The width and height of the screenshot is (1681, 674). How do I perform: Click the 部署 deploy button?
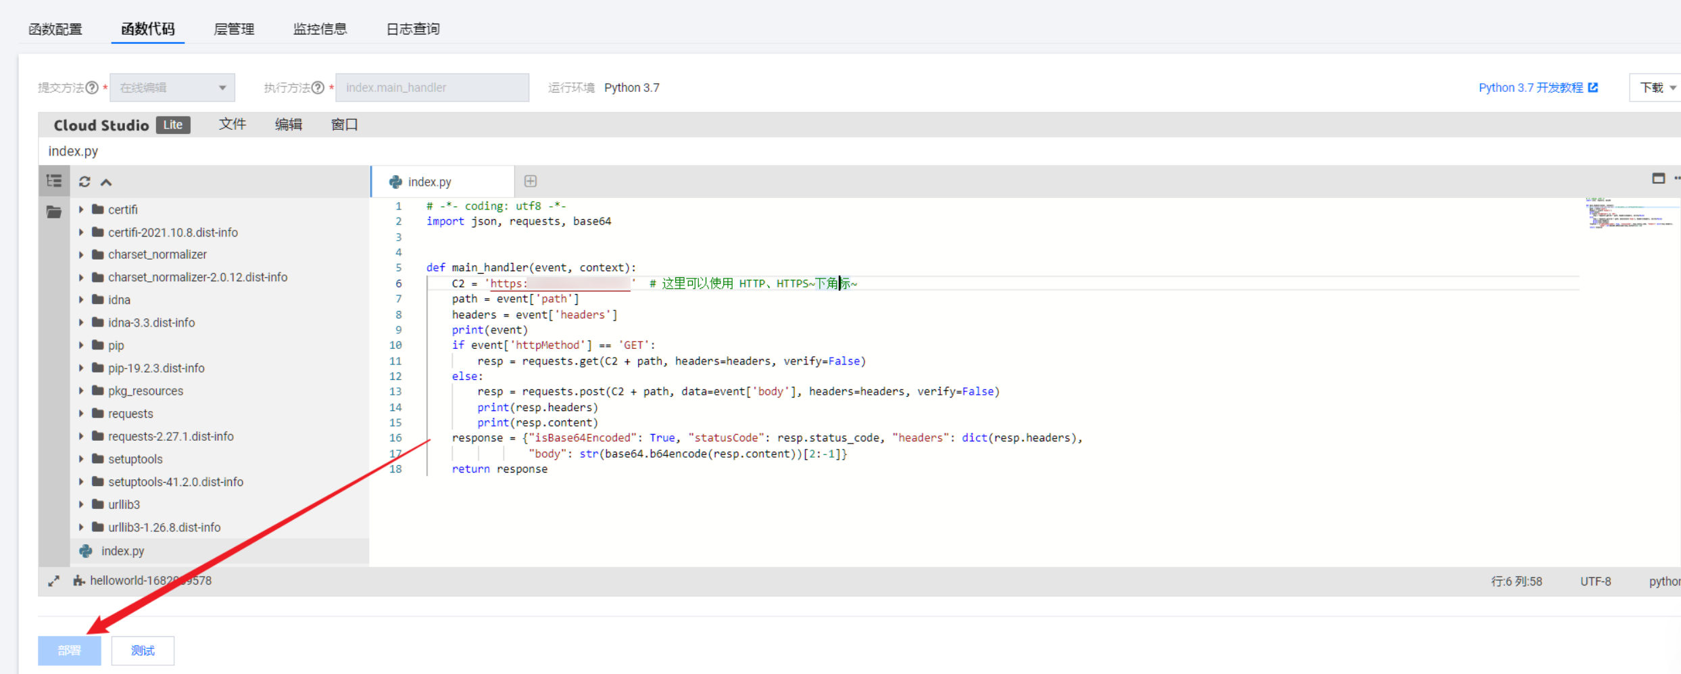point(70,650)
